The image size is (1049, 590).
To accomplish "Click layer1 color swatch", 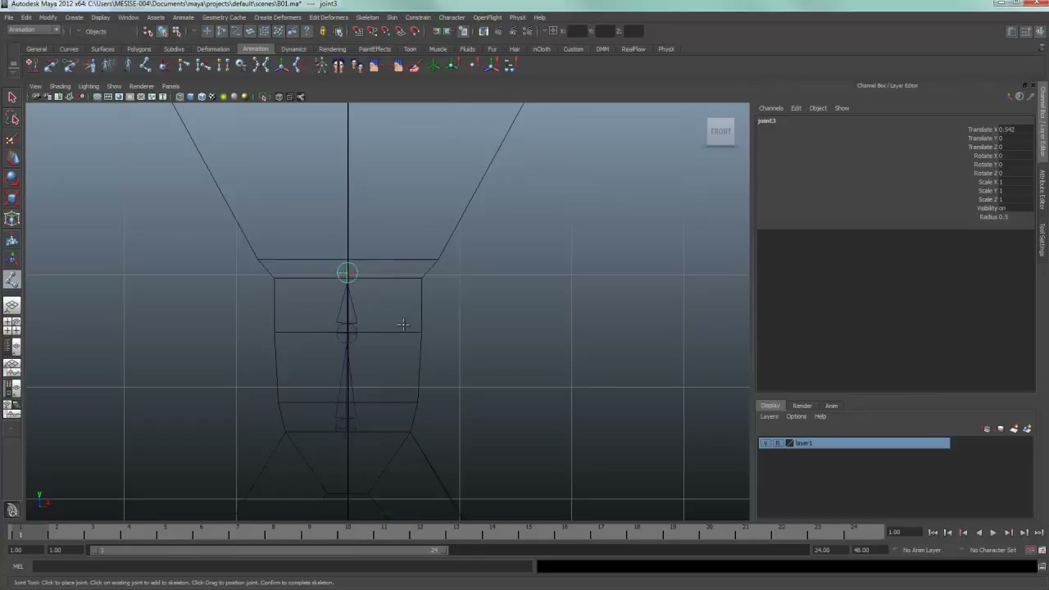I will pos(789,443).
